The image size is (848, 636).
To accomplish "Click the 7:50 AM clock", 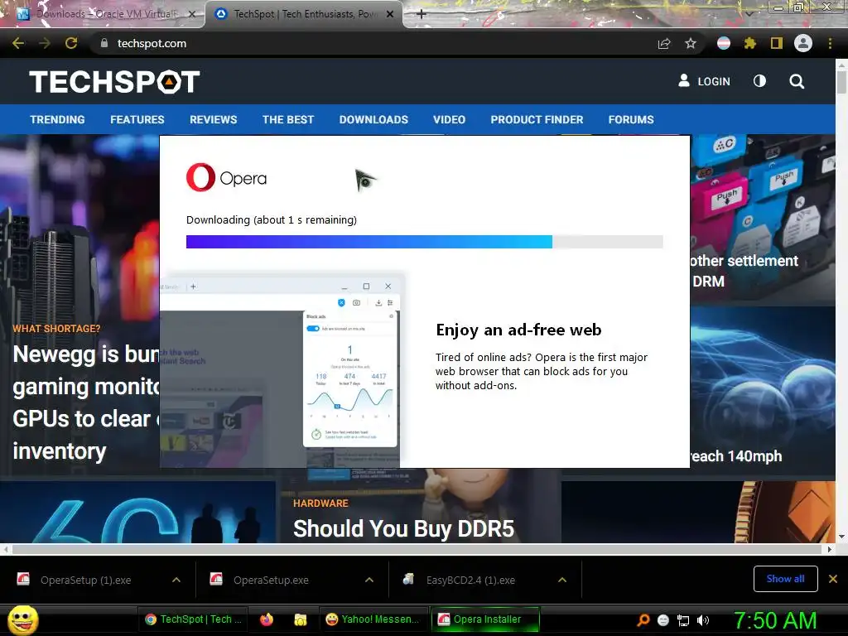I will 774,620.
